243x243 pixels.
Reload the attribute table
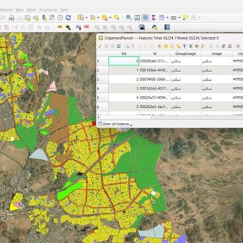point(119,46)
